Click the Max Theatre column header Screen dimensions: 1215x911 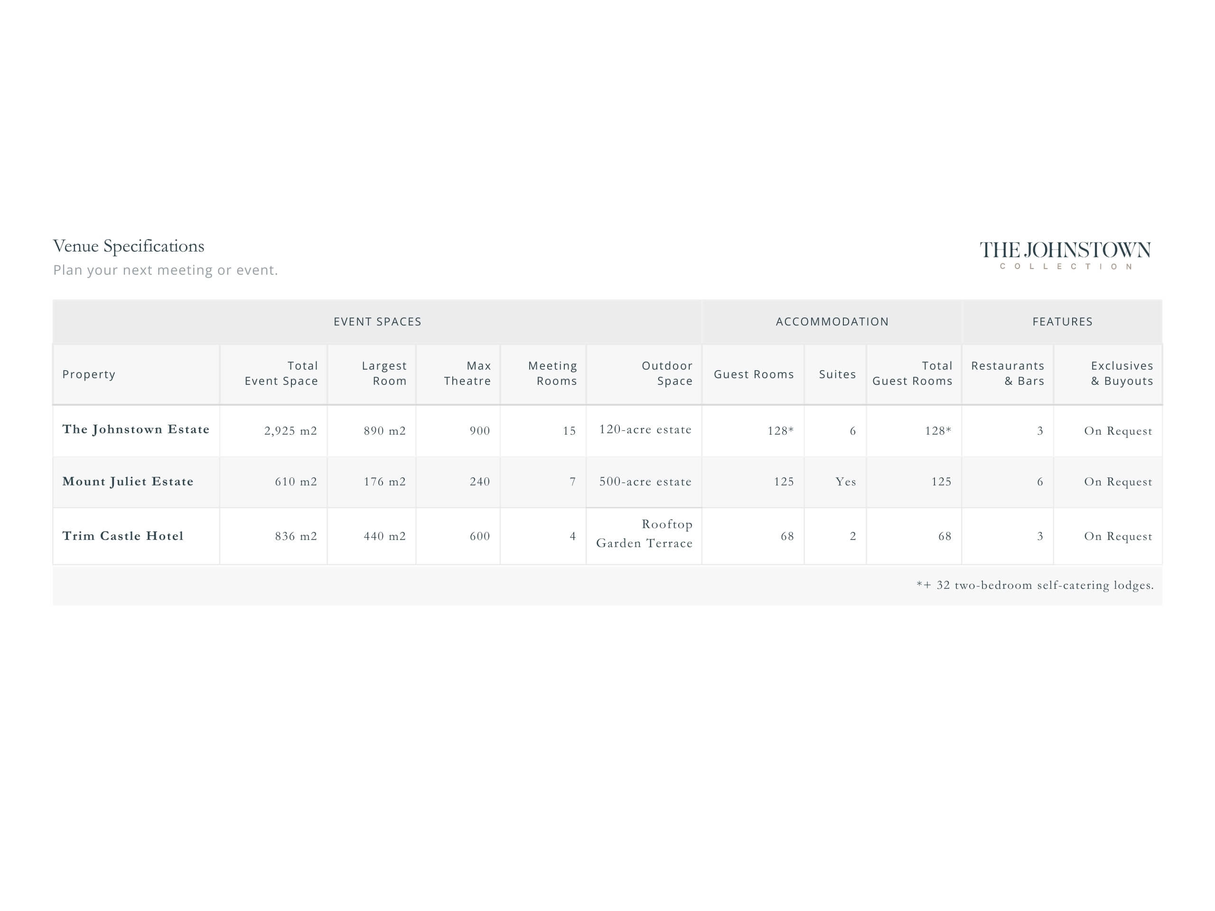pos(467,373)
